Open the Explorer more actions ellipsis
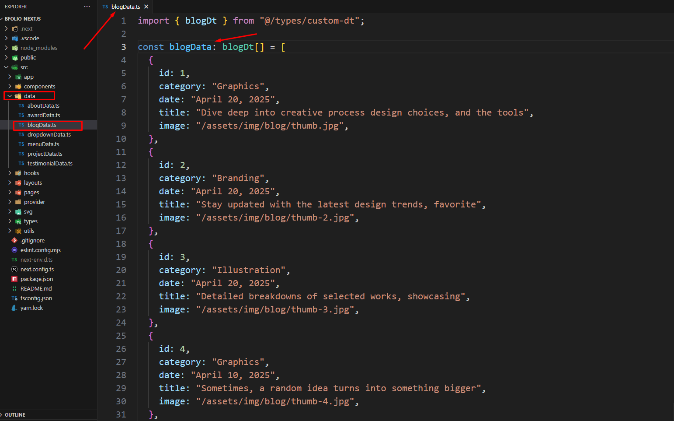The width and height of the screenshot is (674, 421). tap(87, 7)
